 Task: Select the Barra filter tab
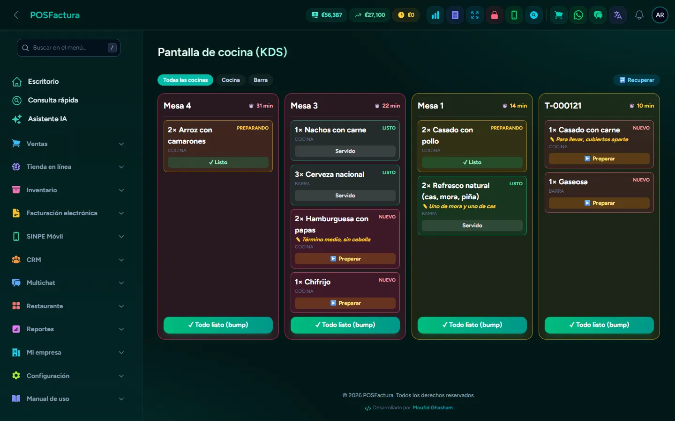point(261,80)
